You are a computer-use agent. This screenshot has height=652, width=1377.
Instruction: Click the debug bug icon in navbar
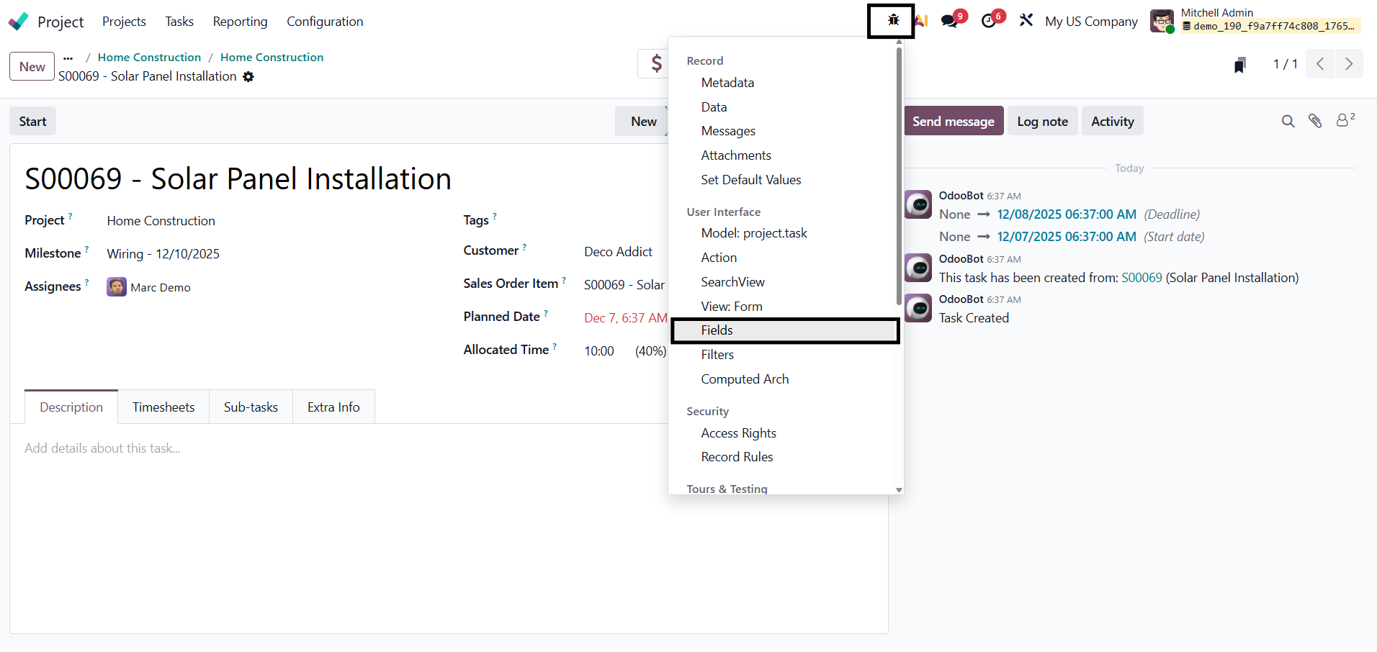pyautogui.click(x=893, y=21)
